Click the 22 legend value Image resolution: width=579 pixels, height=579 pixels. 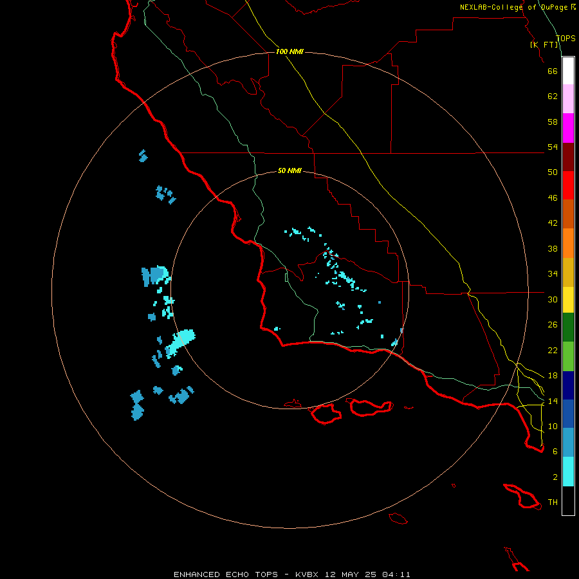point(553,350)
